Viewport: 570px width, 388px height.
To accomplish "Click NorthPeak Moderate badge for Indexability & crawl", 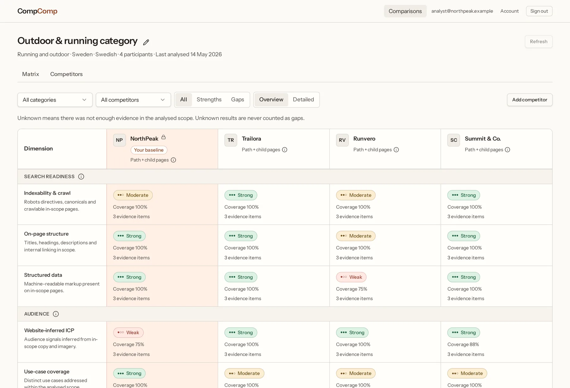I will (x=133, y=195).
